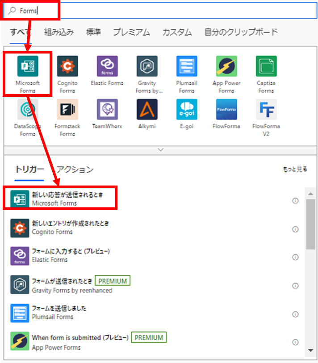The width and height of the screenshot is (318, 363).
Task: Click the search magnifier icon
Action: click(12, 10)
